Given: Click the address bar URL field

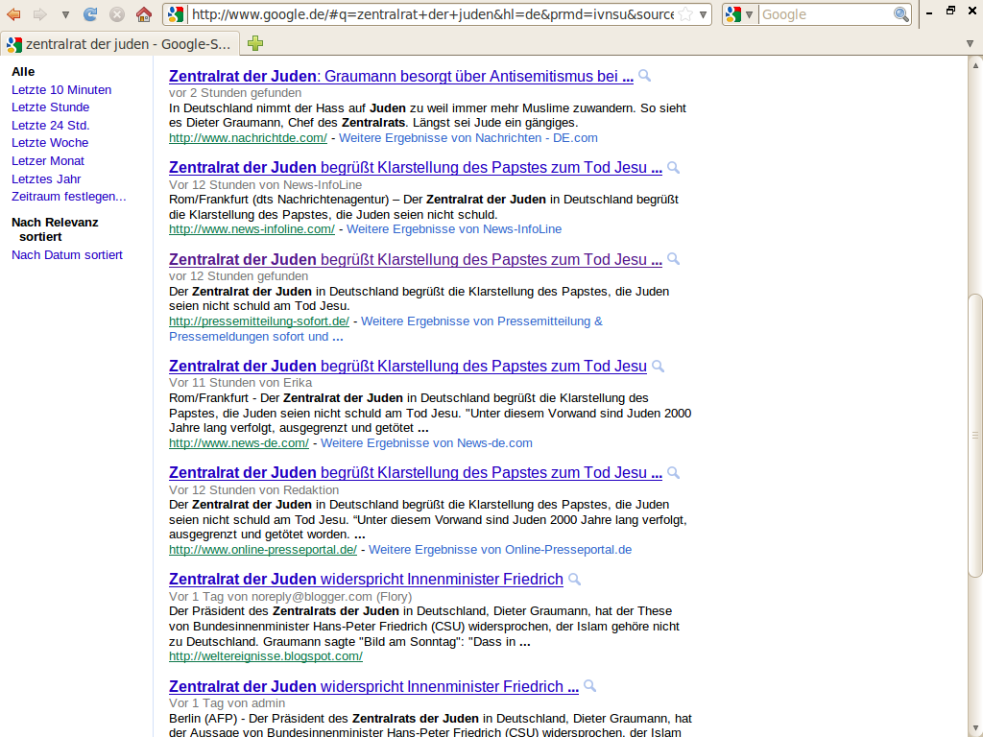Looking at the screenshot, I should pos(433,13).
